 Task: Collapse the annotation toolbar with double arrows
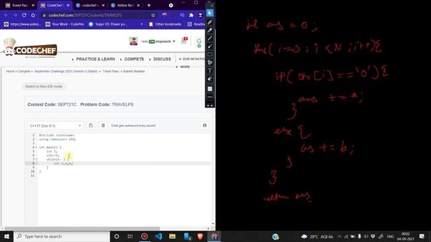click(x=209, y=106)
